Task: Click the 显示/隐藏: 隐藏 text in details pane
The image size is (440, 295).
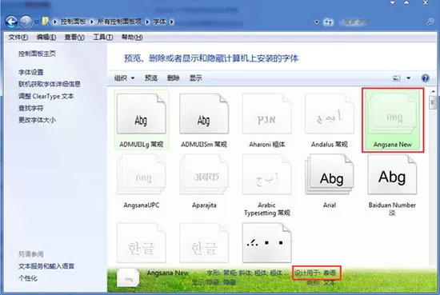Action: coord(214,282)
